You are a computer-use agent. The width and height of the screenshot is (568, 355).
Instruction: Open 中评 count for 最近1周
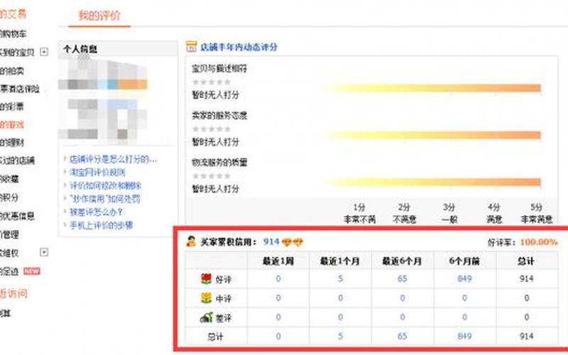coord(278,297)
